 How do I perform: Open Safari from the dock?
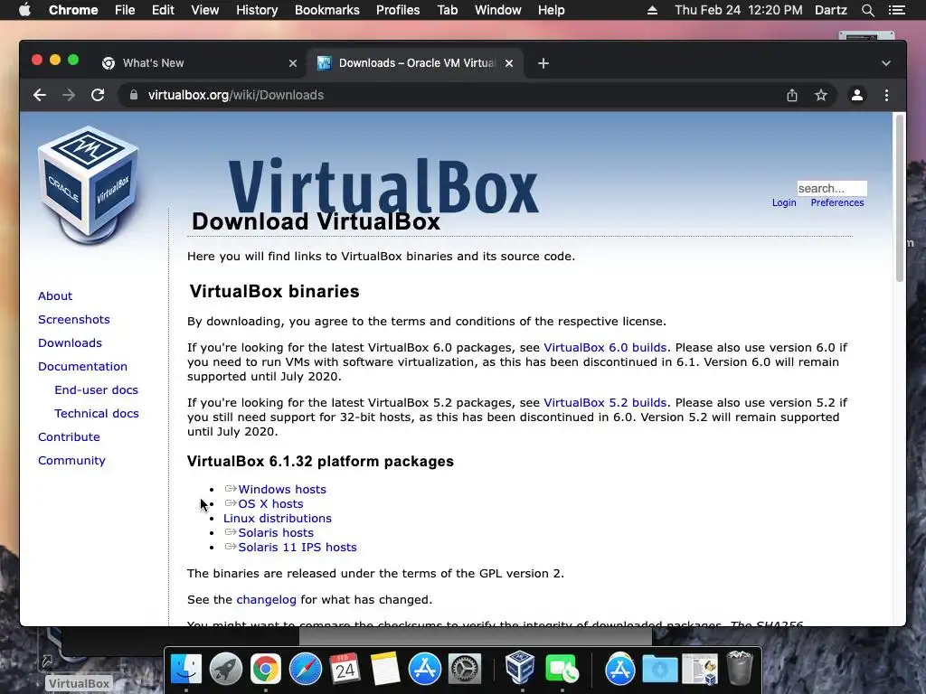[306, 669]
